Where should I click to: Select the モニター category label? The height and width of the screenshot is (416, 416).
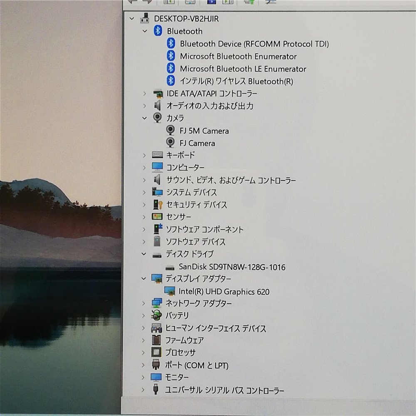pos(177,377)
